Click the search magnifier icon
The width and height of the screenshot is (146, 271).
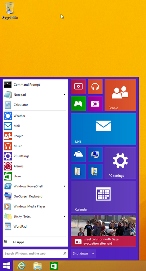click(65, 253)
